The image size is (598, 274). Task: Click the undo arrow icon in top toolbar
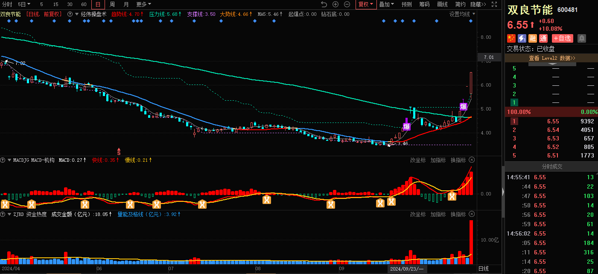coord(324,4)
